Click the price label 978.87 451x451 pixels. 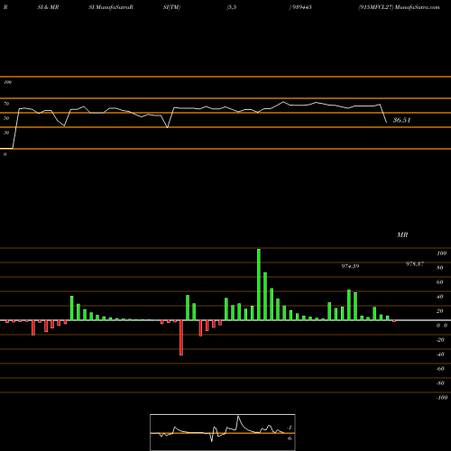point(415,264)
